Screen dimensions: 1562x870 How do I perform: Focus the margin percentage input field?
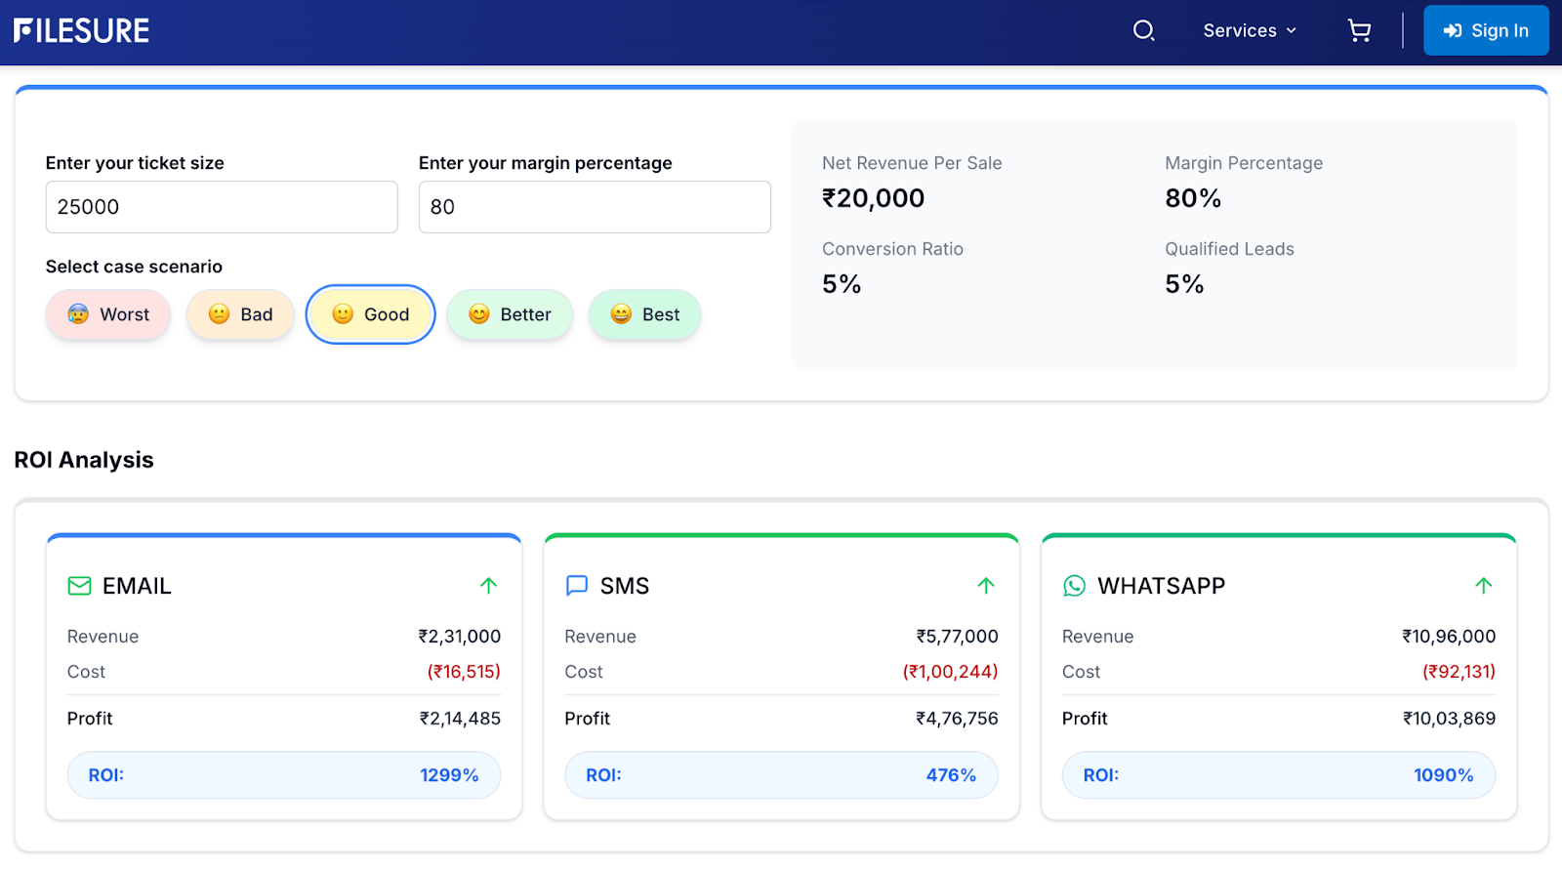pos(595,207)
